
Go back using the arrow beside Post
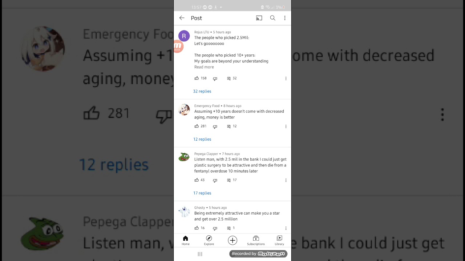click(x=182, y=18)
